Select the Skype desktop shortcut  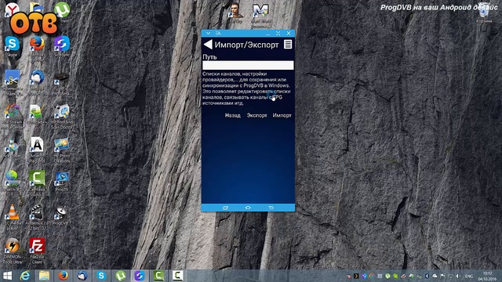(13, 46)
